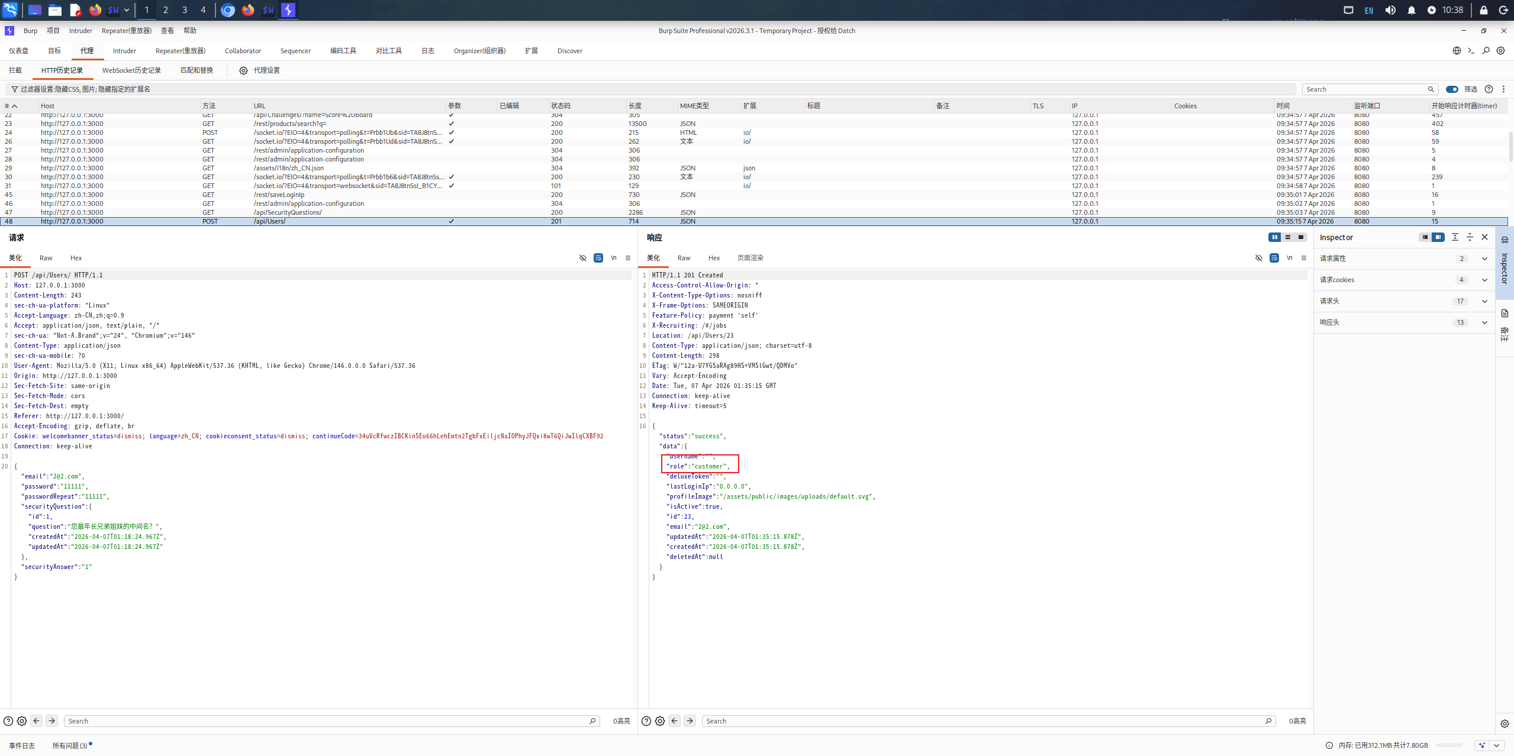Click the history table vertical scrollbar
The width and height of the screenshot is (1514, 756).
[x=1510, y=147]
